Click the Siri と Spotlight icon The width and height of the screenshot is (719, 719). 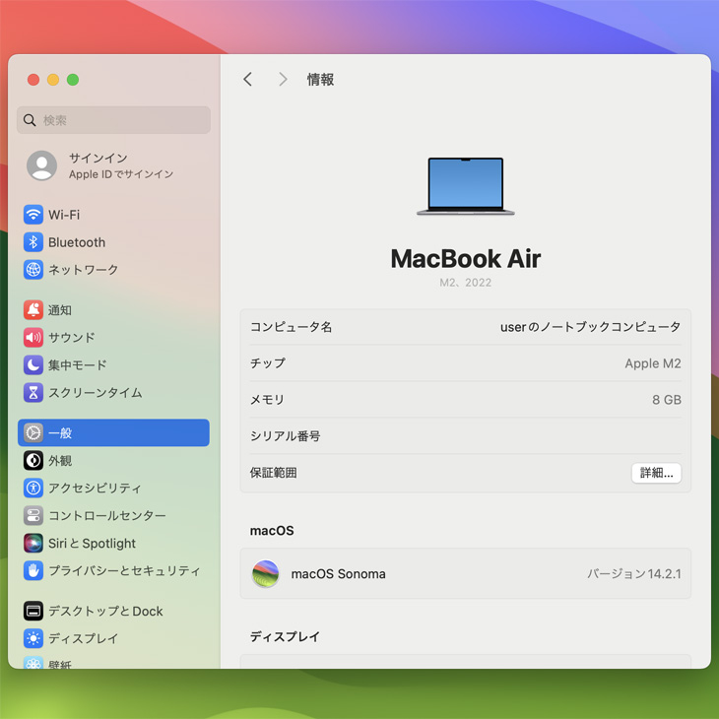point(33,544)
